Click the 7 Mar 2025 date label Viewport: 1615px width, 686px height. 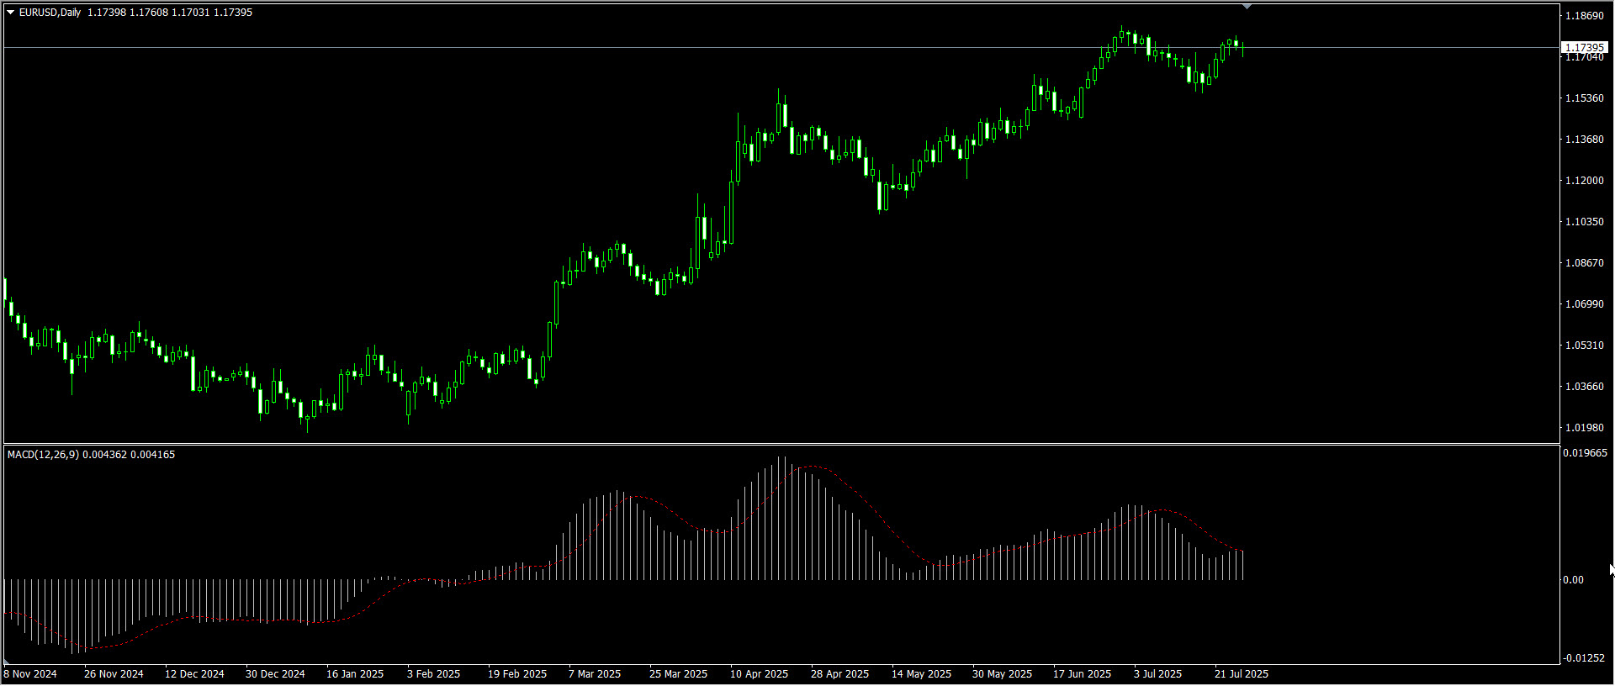click(595, 674)
